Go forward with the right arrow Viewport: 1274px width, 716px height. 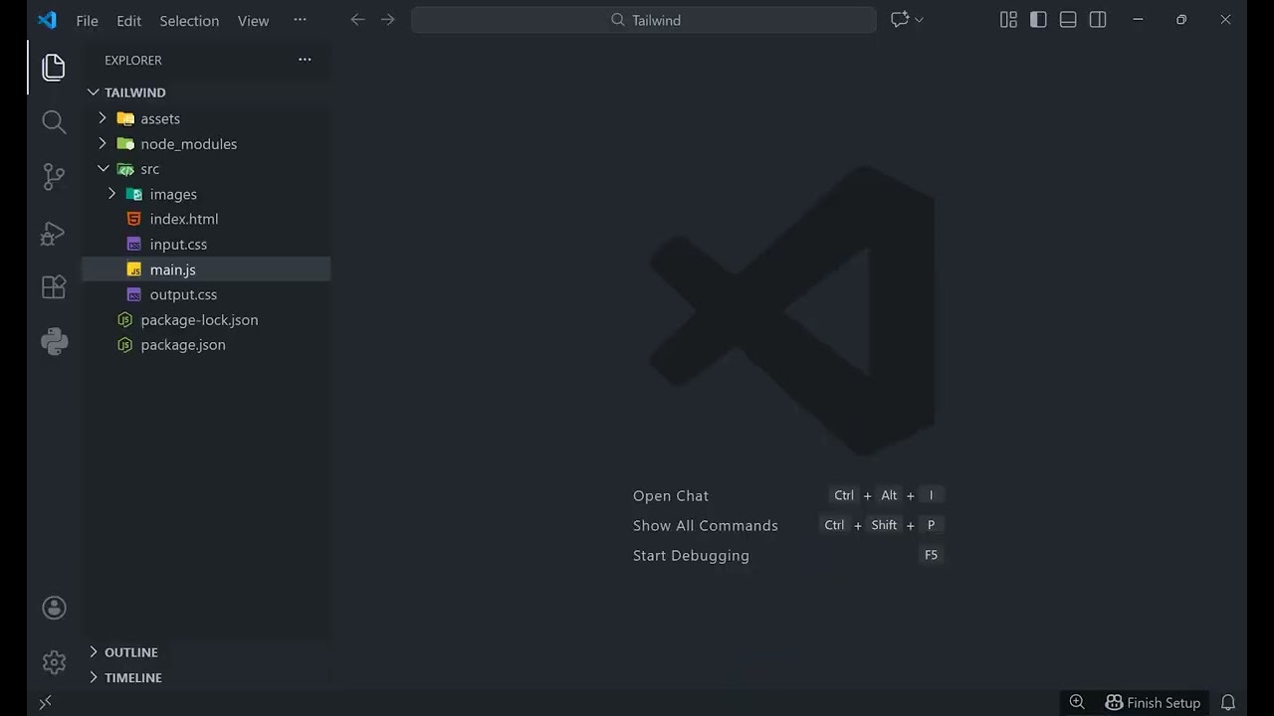point(388,20)
